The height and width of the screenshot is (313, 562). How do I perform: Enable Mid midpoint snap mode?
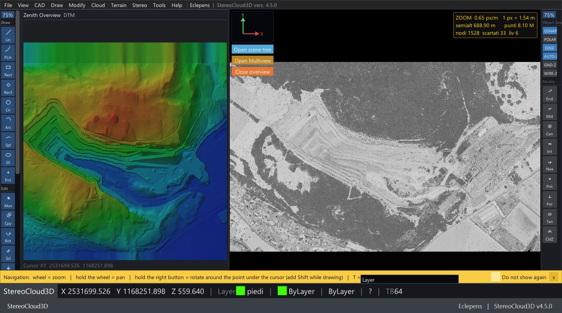point(549,112)
